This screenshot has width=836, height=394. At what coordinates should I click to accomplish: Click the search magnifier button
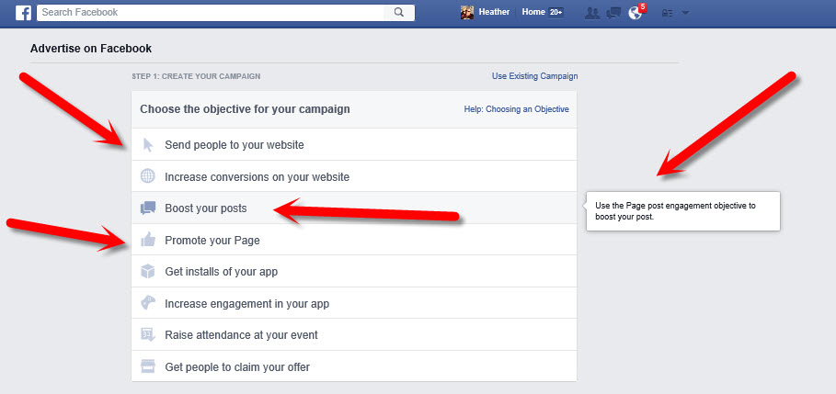pyautogui.click(x=399, y=12)
